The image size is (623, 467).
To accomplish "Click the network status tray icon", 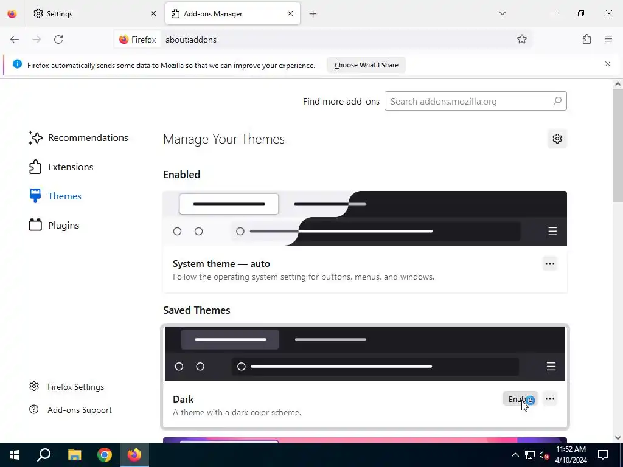I will tap(530, 455).
